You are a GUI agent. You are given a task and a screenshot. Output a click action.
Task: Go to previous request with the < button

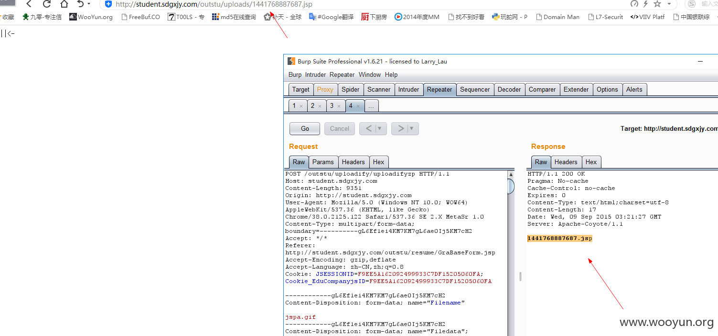[368, 128]
